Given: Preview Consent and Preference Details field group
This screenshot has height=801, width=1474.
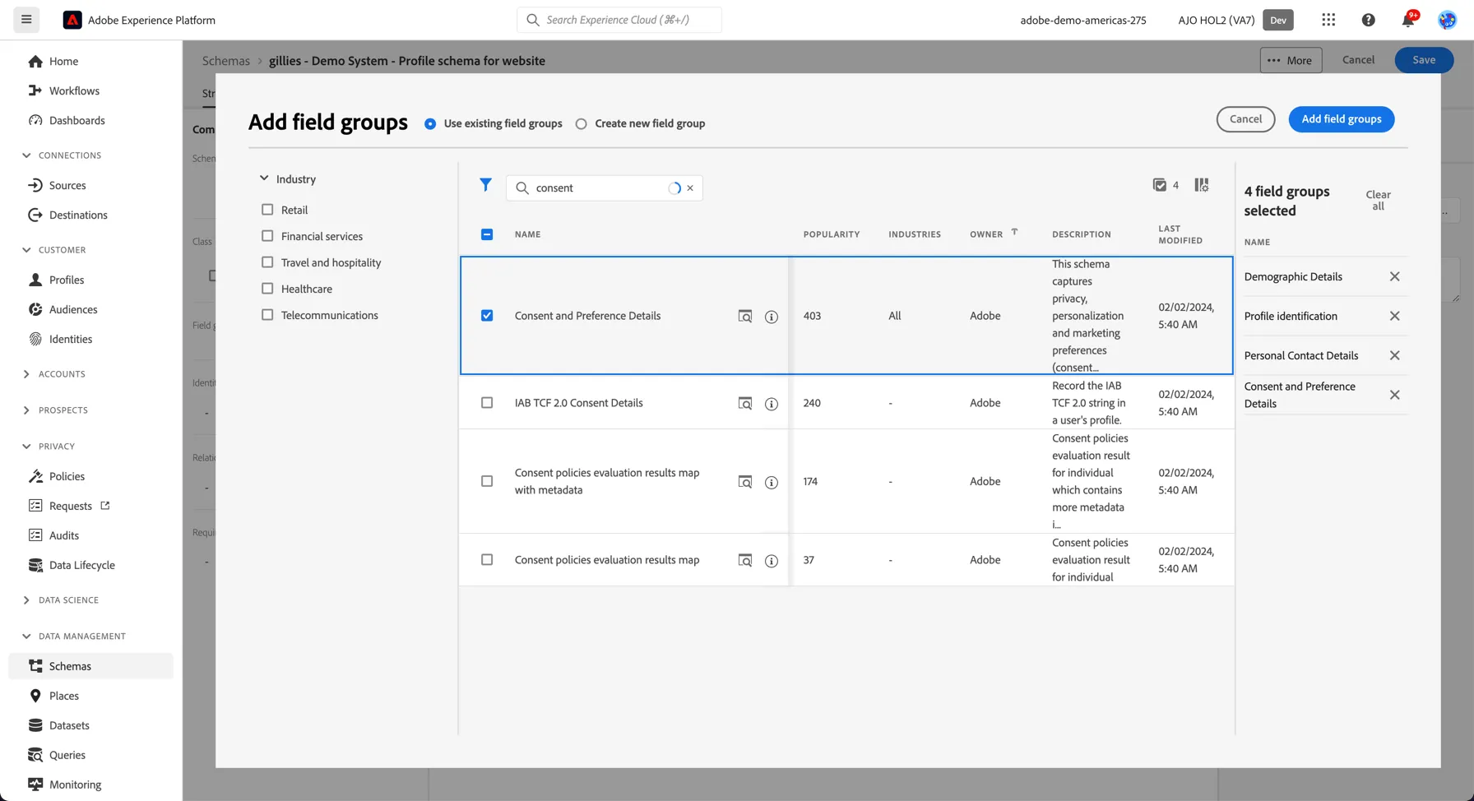Looking at the screenshot, I should click(x=744, y=317).
